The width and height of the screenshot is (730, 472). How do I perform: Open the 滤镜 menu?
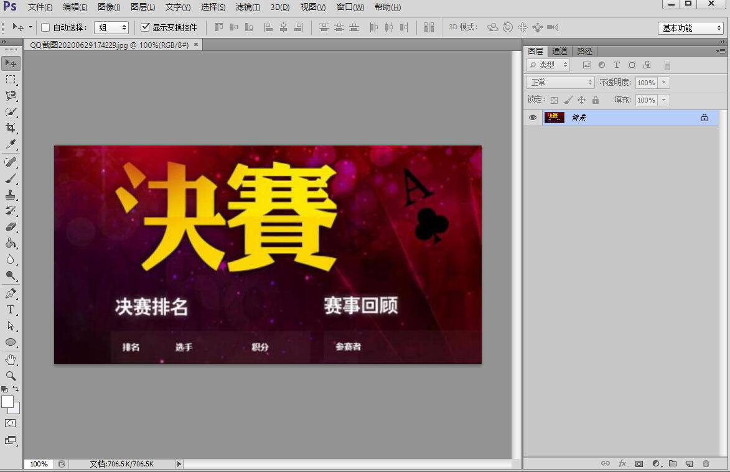(247, 7)
